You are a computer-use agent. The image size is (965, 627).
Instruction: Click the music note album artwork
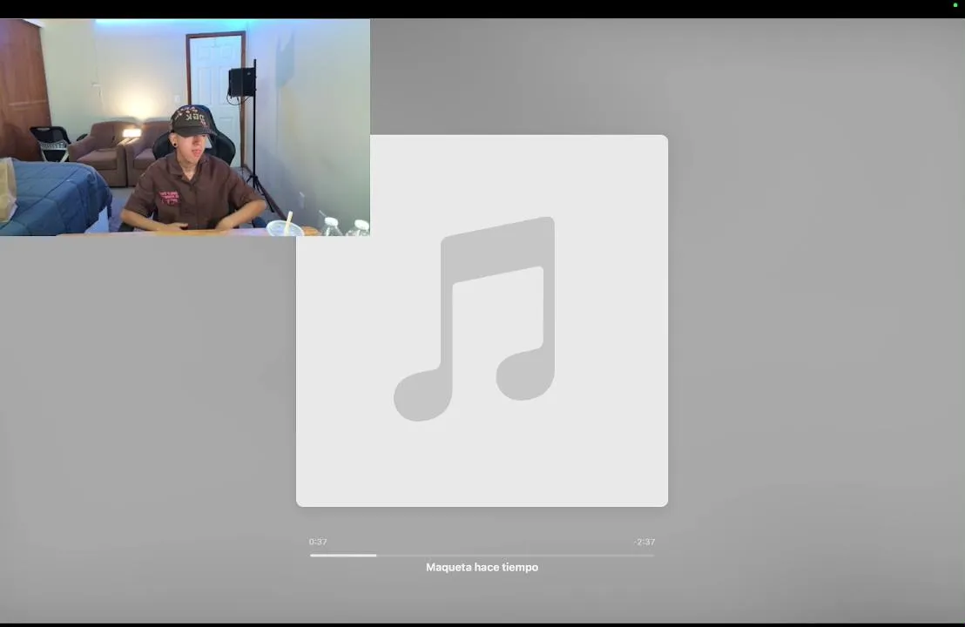click(482, 320)
